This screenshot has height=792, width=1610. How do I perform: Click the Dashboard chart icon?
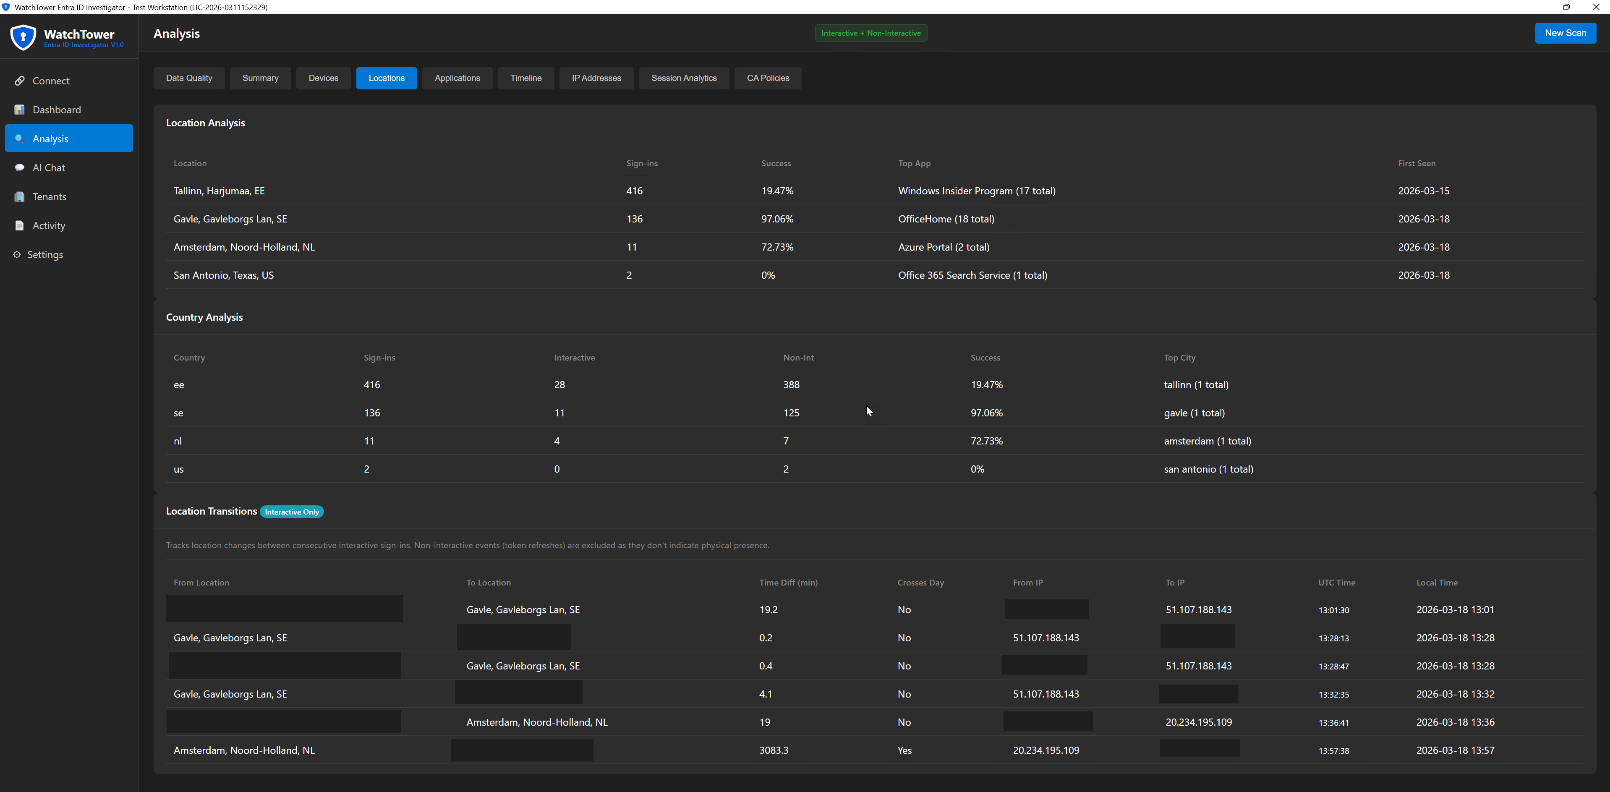19,110
